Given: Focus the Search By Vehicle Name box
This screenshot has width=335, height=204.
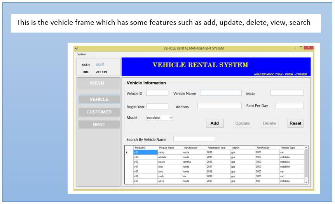Looking at the screenshot, I should tap(194, 139).
